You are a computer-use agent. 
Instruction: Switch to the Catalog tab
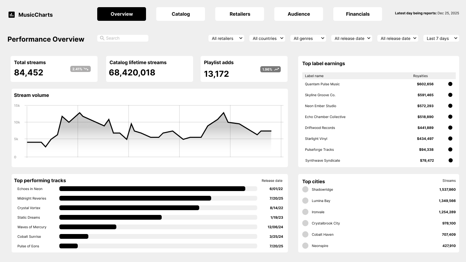tap(180, 14)
